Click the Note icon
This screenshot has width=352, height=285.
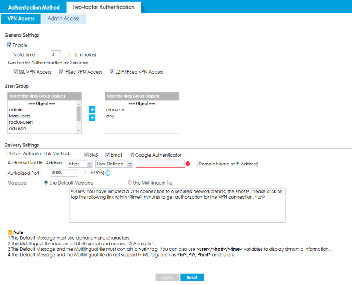click(x=10, y=232)
